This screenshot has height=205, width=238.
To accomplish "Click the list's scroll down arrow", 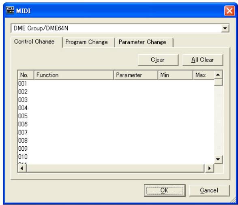I will (218, 159).
